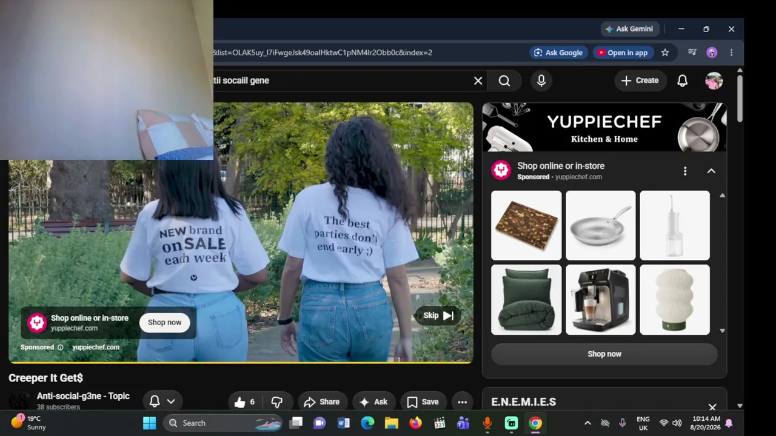
Task: Open YouTube notifications bell
Action: pos(683,81)
